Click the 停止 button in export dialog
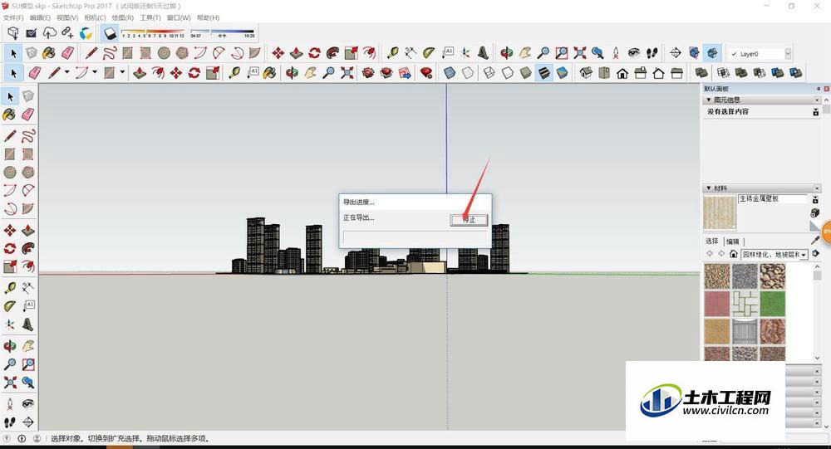The height and width of the screenshot is (449, 831). click(x=469, y=220)
